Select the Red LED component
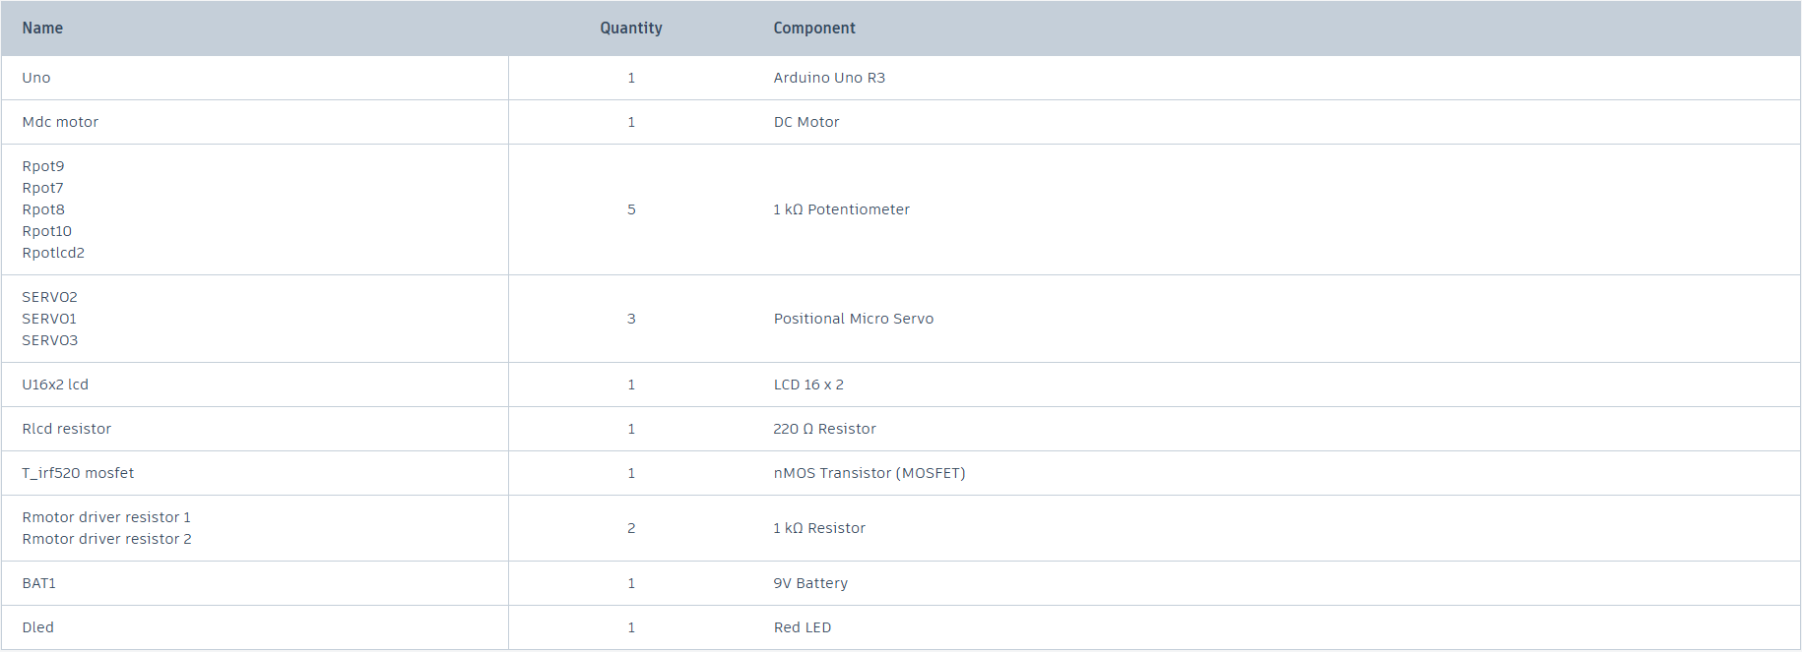Image resolution: width=1802 pixels, height=652 pixels. point(803,627)
